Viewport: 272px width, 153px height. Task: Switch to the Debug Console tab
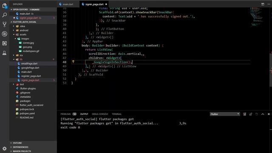(100, 114)
